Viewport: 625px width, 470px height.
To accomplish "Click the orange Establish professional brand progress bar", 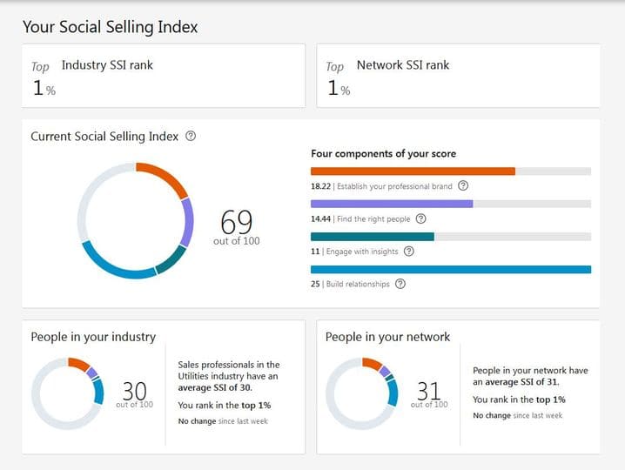I will (413, 171).
